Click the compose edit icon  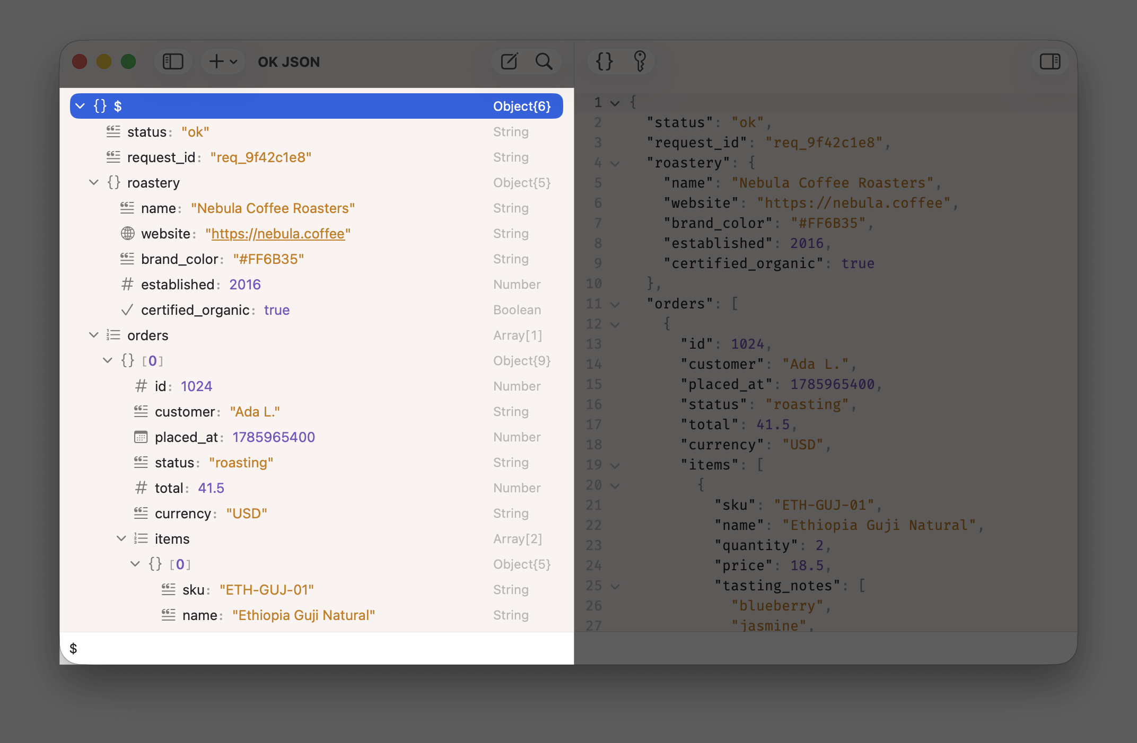point(509,61)
